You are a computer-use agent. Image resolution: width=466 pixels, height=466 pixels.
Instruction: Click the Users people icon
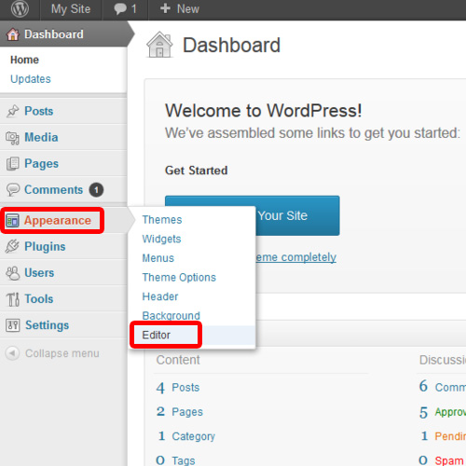click(13, 273)
